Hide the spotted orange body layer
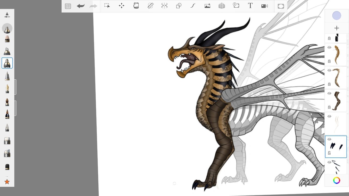This screenshot has width=349, height=196. pyautogui.click(x=329, y=47)
